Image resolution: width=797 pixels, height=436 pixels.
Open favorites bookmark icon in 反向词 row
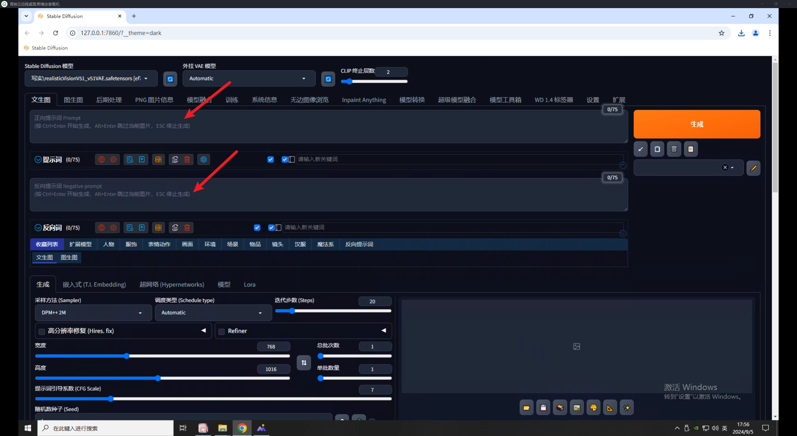click(x=142, y=228)
